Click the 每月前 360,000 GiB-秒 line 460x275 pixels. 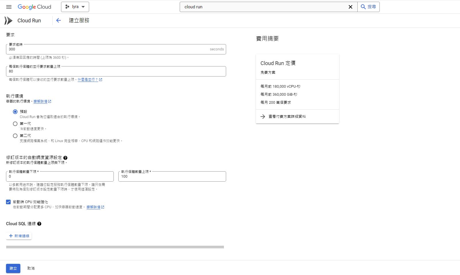(279, 95)
